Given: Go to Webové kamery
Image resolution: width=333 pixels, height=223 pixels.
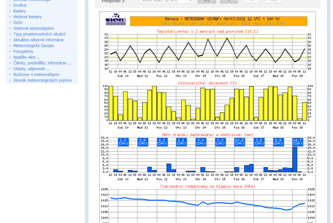Looking at the screenshot, I should (27, 17).
